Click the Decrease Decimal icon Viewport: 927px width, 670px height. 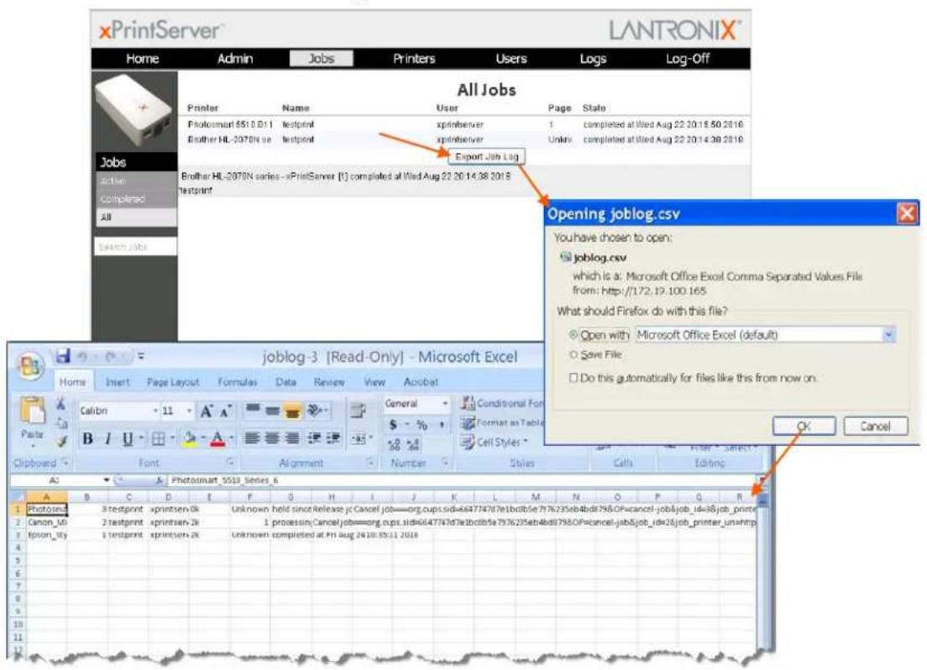[x=413, y=444]
